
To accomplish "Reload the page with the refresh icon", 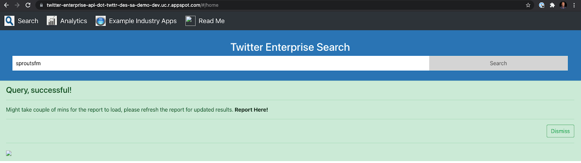I will click(x=28, y=5).
